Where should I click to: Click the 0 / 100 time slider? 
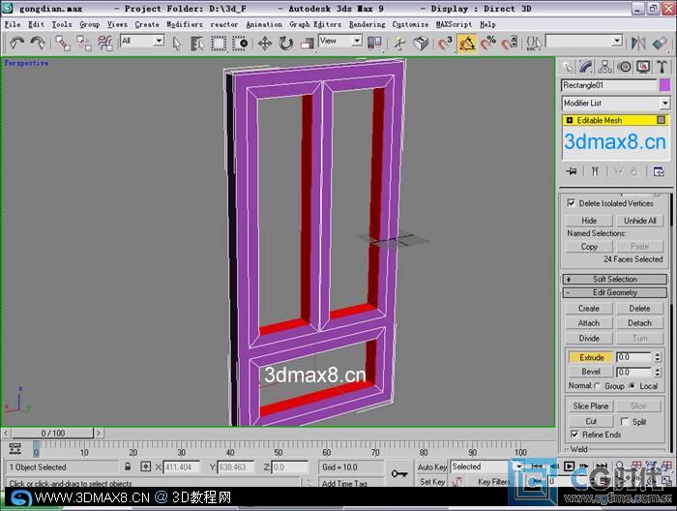(52, 433)
